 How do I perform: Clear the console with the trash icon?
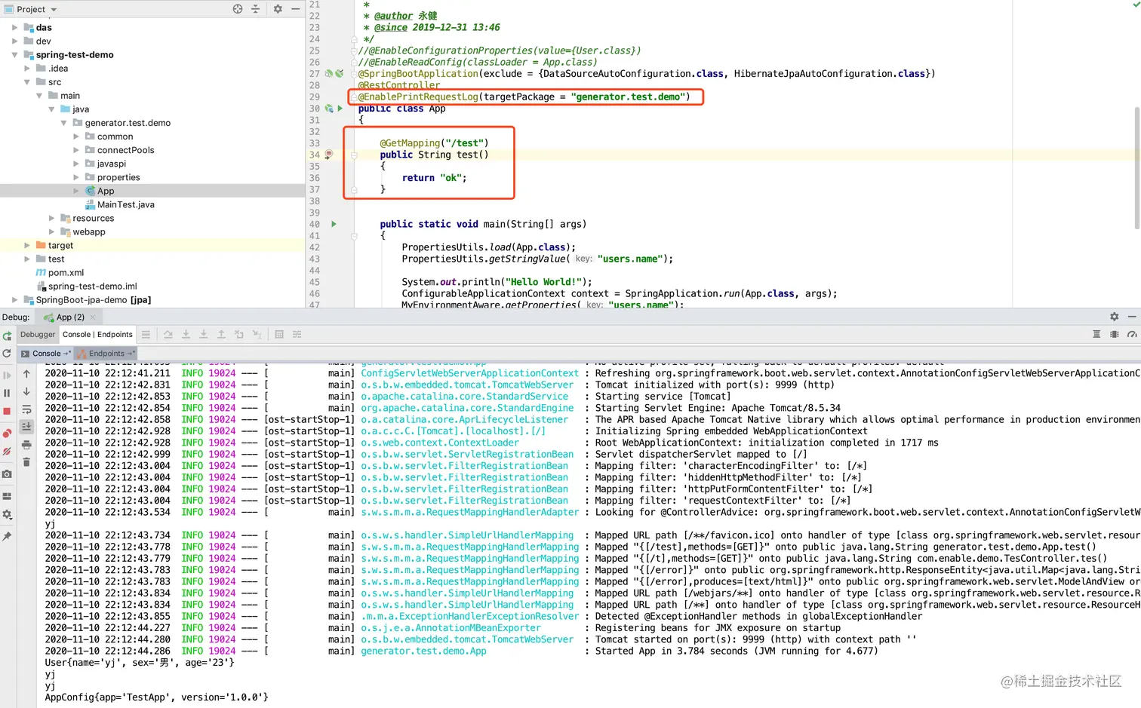[x=26, y=462]
